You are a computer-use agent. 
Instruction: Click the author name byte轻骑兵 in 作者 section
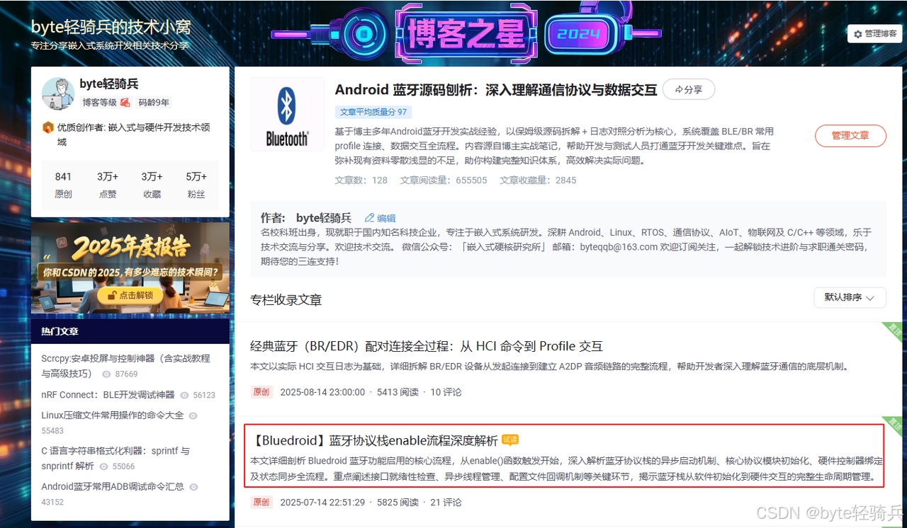click(324, 218)
